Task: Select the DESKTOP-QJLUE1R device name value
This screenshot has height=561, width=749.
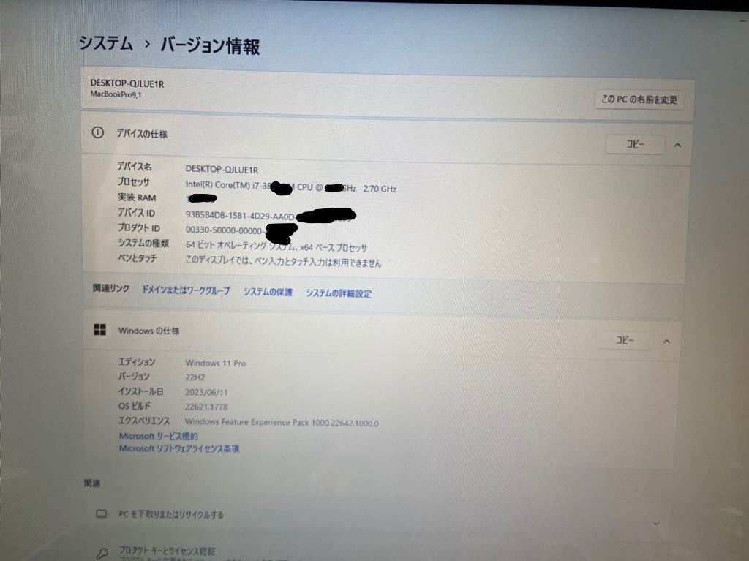Action: [222, 169]
